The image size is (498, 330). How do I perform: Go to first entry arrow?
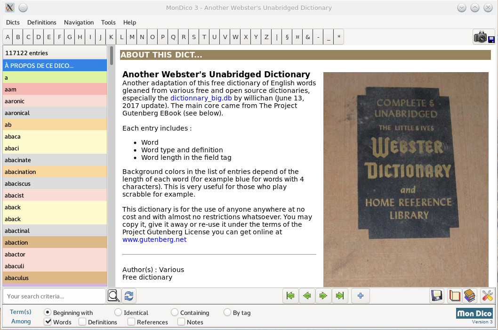[x=290, y=296]
